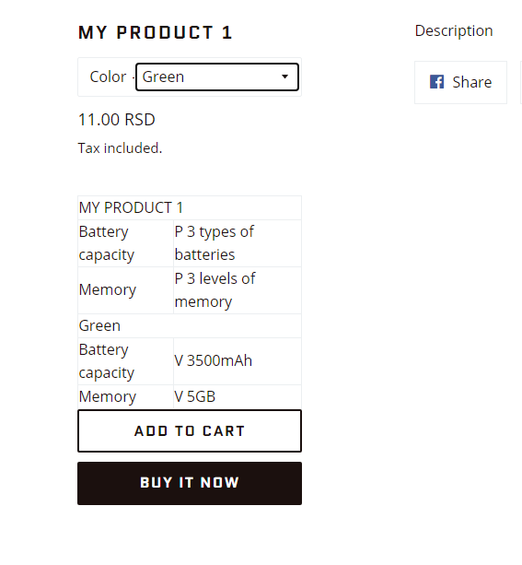Open the Color dropdown arrow
Screen dimensions: 522x565
(x=284, y=77)
